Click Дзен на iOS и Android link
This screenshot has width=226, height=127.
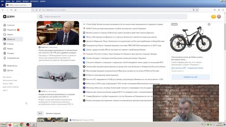coord(11,87)
